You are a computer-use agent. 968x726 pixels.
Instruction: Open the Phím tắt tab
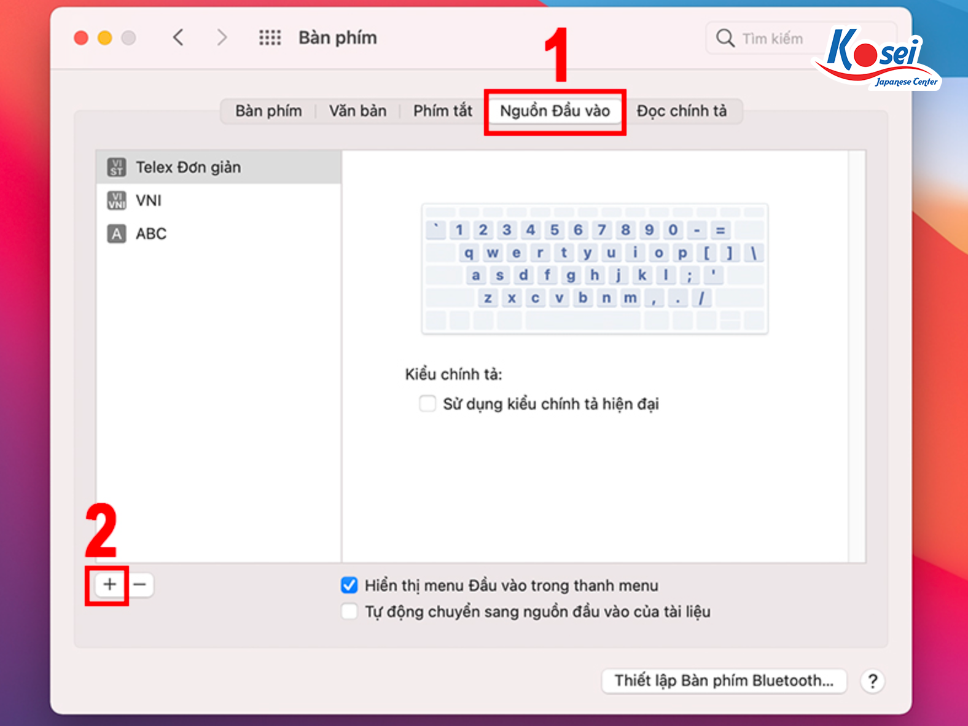442,111
